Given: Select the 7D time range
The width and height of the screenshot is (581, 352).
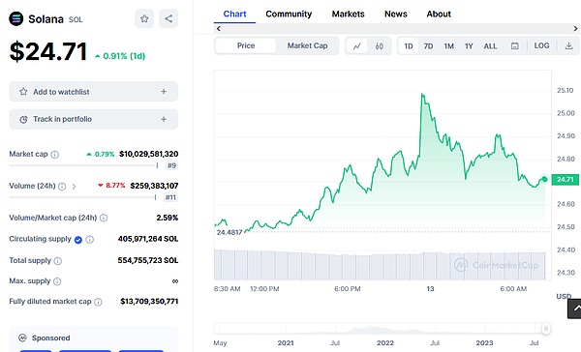Looking at the screenshot, I should click(428, 46).
